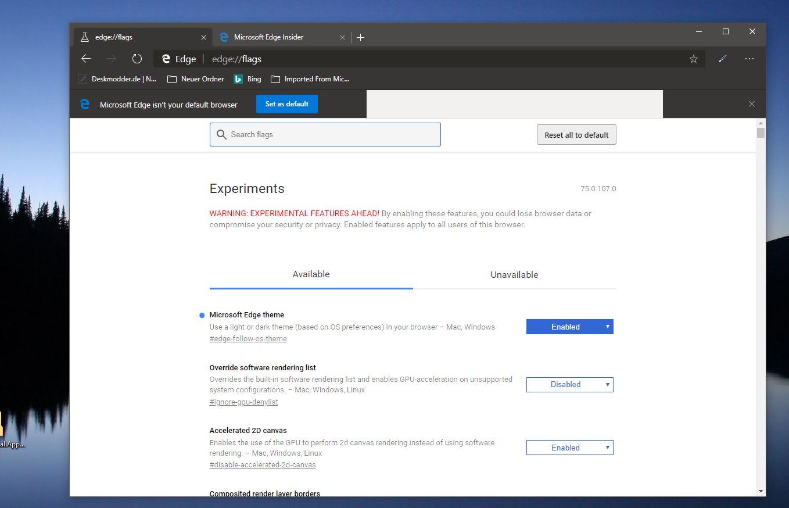Viewport: 789px width, 508px height.
Task: Switch to the edge://flags tab
Action: click(x=142, y=37)
